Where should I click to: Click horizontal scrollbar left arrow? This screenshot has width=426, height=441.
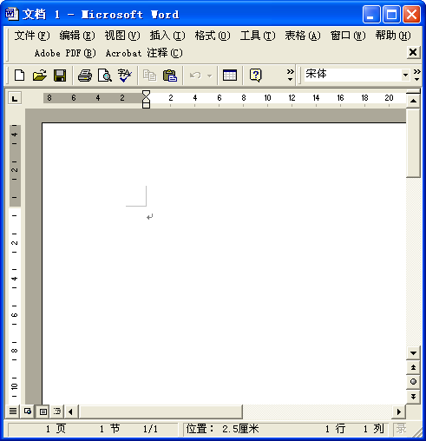coord(71,411)
